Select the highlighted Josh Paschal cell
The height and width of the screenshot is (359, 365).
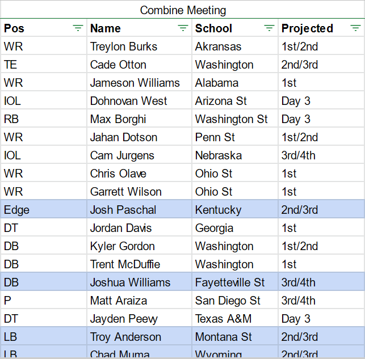click(139, 209)
